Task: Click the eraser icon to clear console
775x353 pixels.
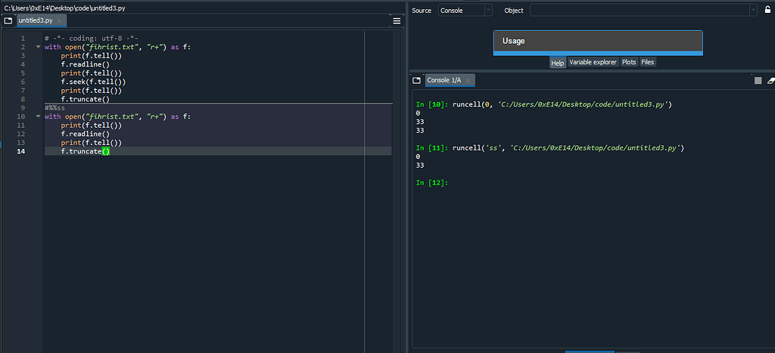Action: pyautogui.click(x=771, y=80)
